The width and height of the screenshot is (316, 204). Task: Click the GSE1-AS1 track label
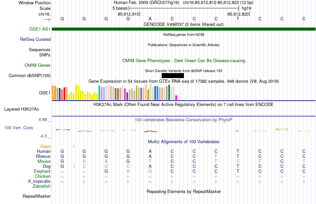[x=40, y=29]
